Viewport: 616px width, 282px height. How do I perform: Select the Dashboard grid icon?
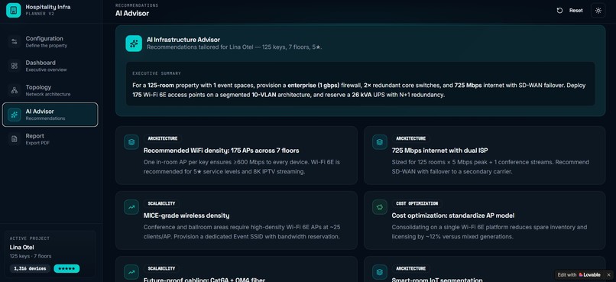pyautogui.click(x=15, y=66)
